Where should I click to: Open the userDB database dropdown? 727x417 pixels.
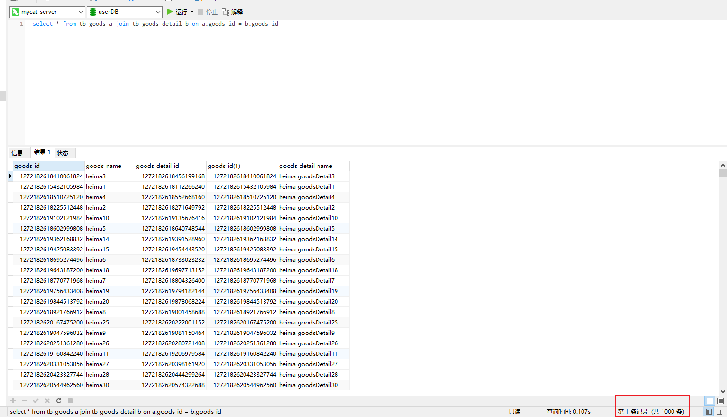point(124,12)
